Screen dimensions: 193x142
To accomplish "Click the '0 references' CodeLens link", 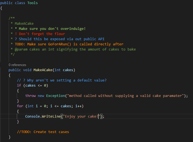I will pyautogui.click(x=17, y=65).
